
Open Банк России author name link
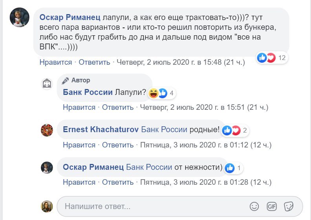[x=88, y=93]
